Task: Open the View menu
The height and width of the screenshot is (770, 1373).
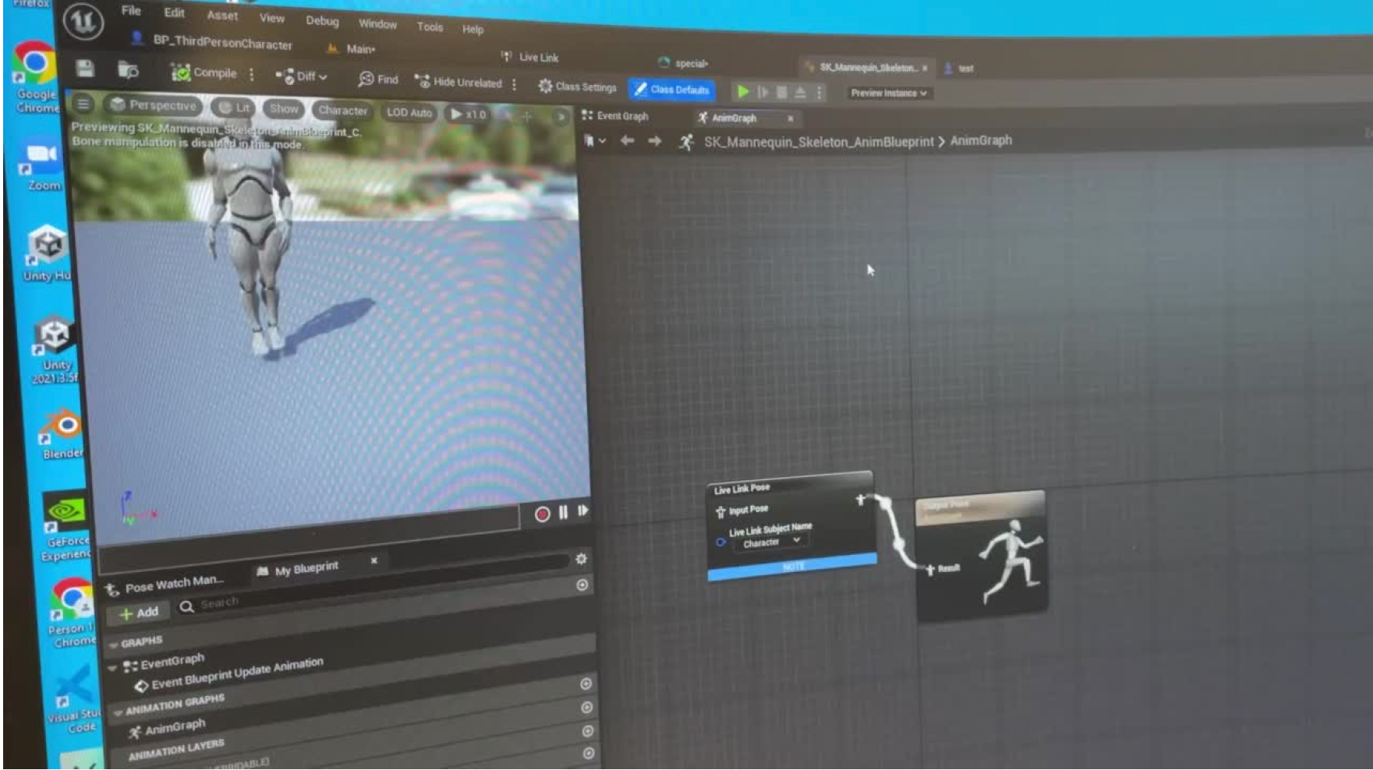Action: pyautogui.click(x=271, y=18)
